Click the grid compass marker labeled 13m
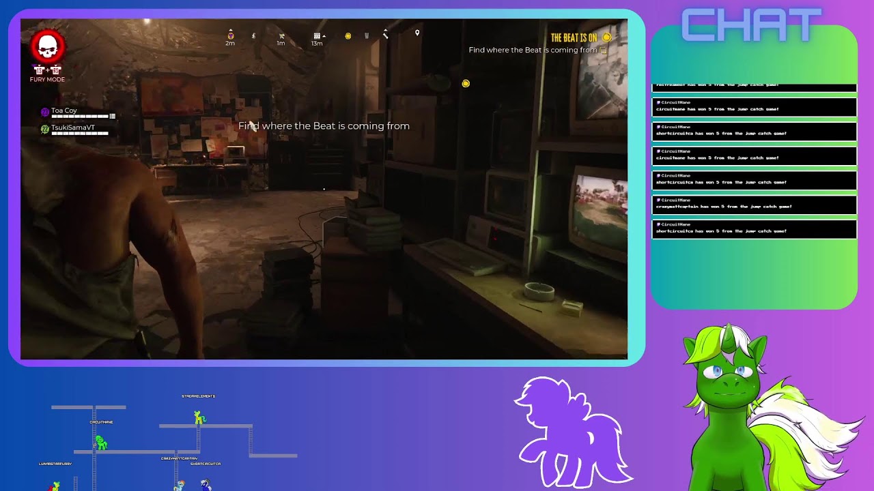Image resolution: width=874 pixels, height=491 pixels. coord(317,35)
